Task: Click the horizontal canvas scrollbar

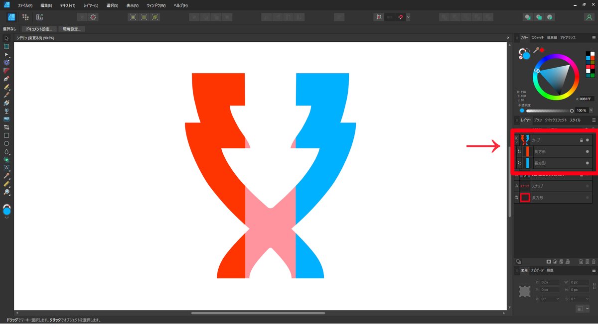Action: 258,313
